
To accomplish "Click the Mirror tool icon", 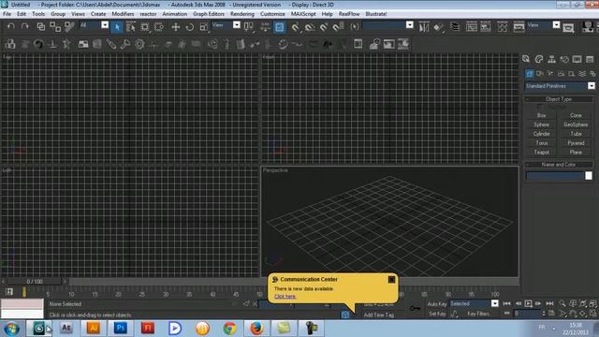I will pos(424,27).
